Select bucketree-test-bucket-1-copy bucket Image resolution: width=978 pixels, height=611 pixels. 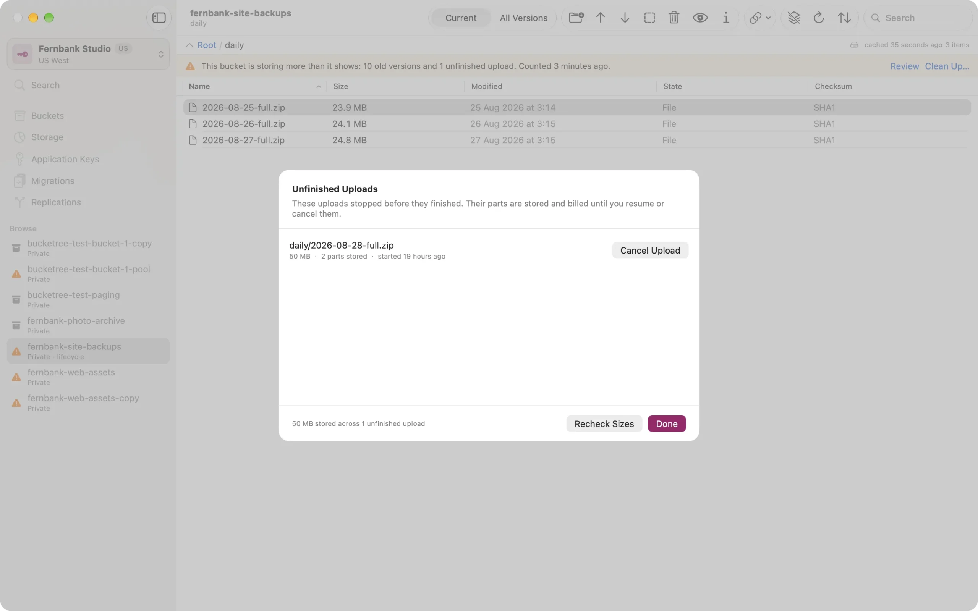coord(88,248)
